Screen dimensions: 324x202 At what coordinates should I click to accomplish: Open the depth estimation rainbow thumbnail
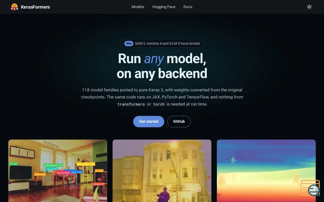tap(266, 171)
